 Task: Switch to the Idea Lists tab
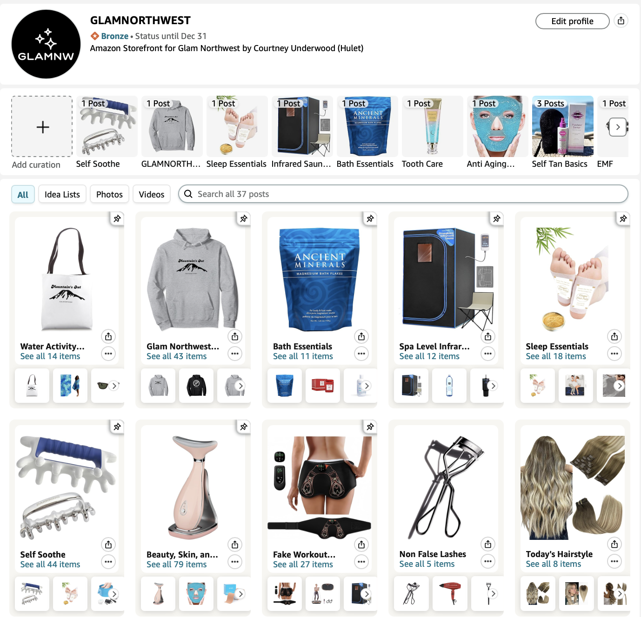(x=62, y=194)
